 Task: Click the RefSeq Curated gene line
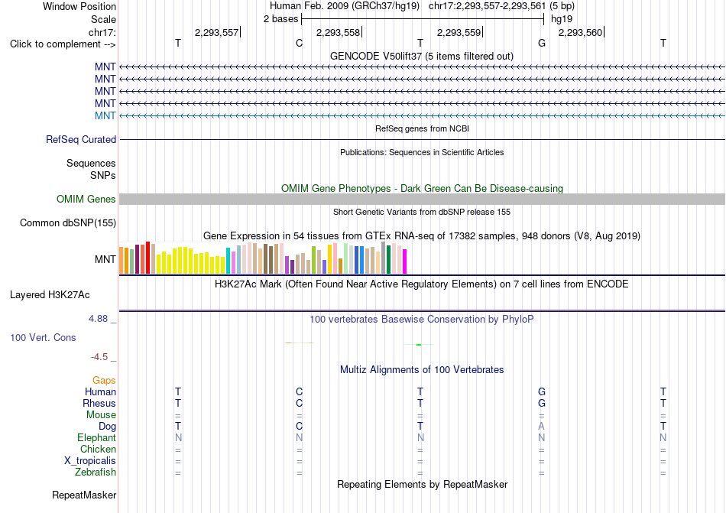(x=422, y=139)
